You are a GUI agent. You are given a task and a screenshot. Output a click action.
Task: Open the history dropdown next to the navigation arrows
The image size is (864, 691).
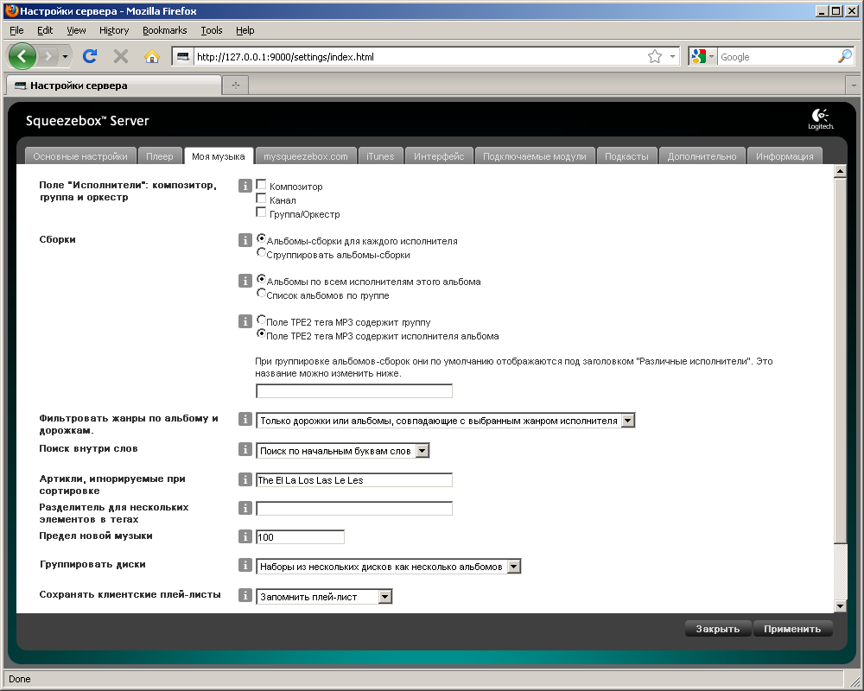pyautogui.click(x=65, y=56)
